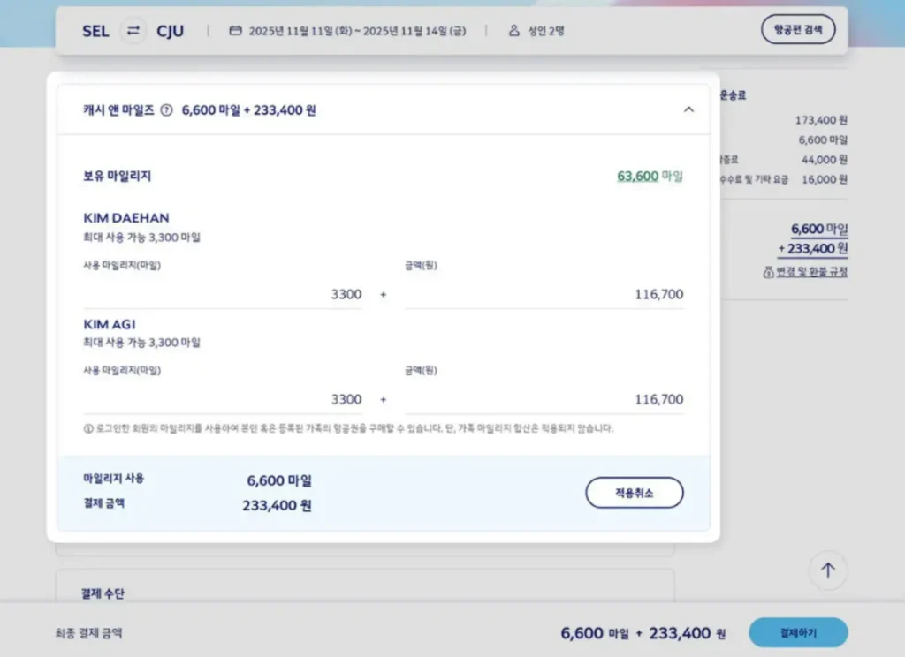Click the passenger icon next to 성인 2명
The height and width of the screenshot is (657, 905).
tap(513, 31)
